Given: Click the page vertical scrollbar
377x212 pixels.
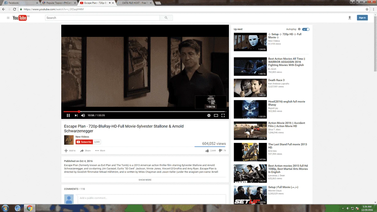Looking at the screenshot, I should (375, 44).
